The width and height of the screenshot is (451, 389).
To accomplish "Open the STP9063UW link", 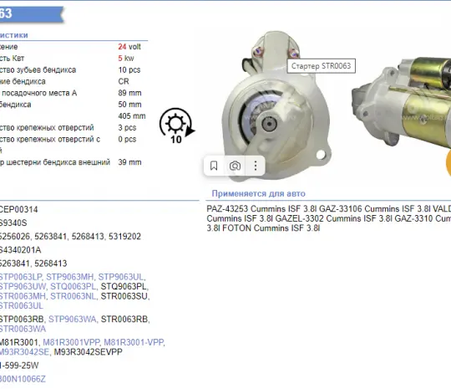I will coord(23,286).
